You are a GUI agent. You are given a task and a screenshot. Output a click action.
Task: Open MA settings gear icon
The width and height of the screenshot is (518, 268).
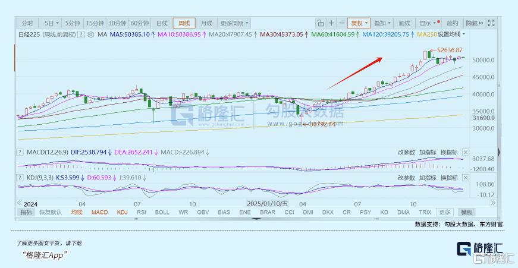point(91,34)
